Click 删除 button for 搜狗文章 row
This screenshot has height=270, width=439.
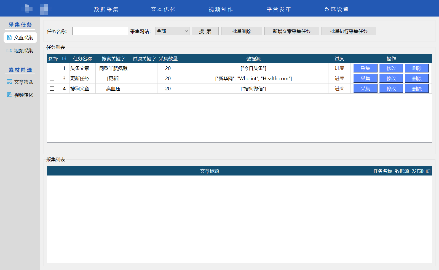tap(417, 88)
